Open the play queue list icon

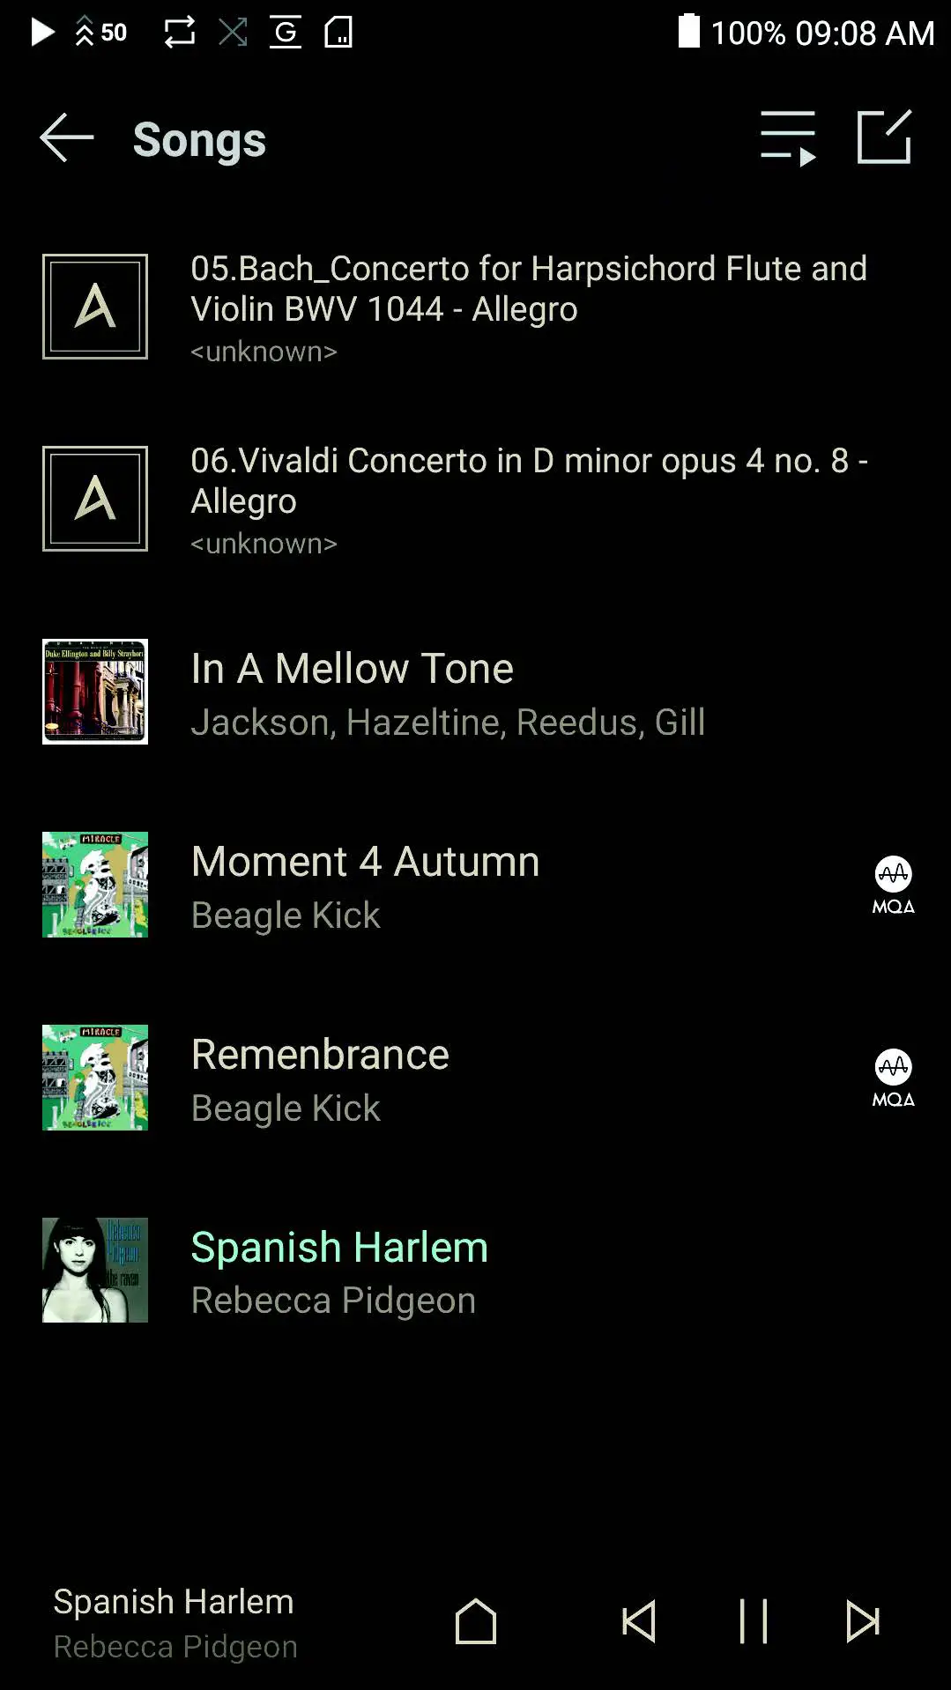788,138
